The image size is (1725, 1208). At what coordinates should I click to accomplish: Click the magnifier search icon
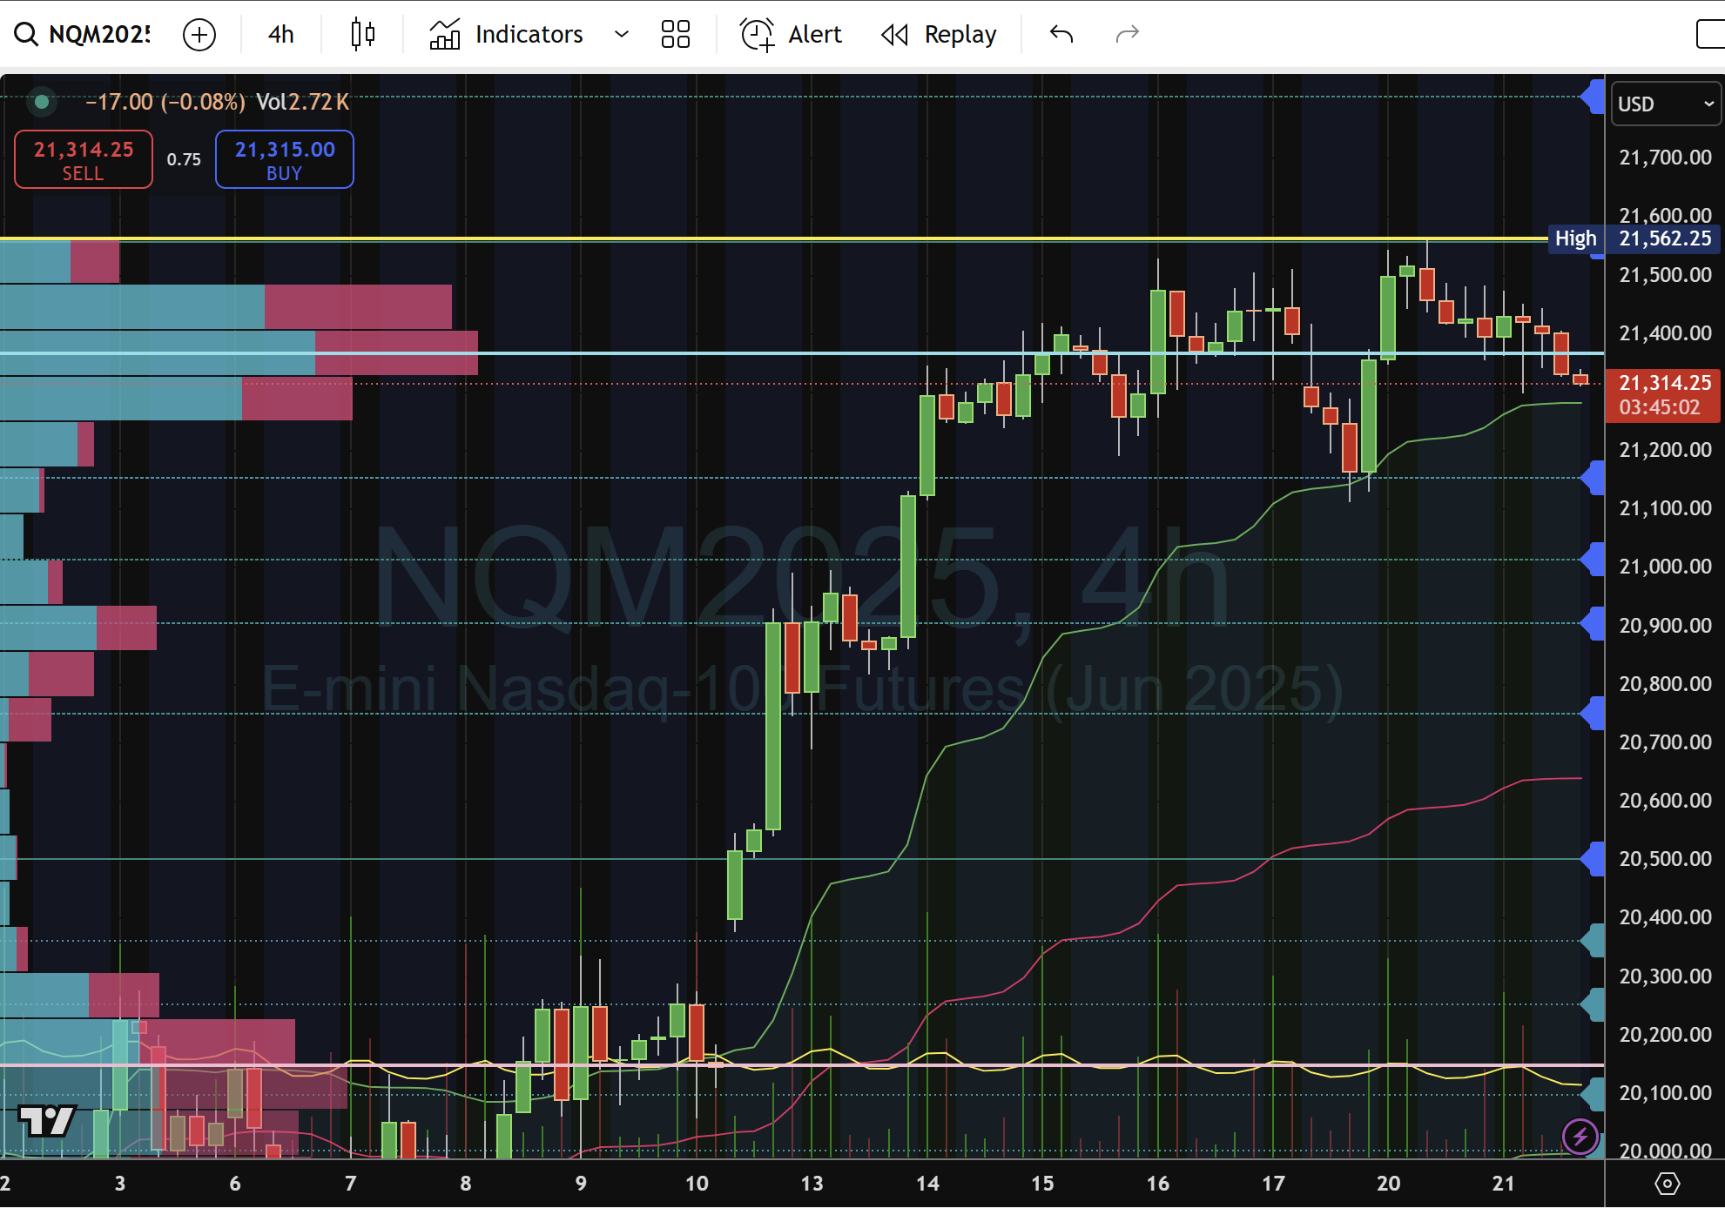tap(26, 35)
